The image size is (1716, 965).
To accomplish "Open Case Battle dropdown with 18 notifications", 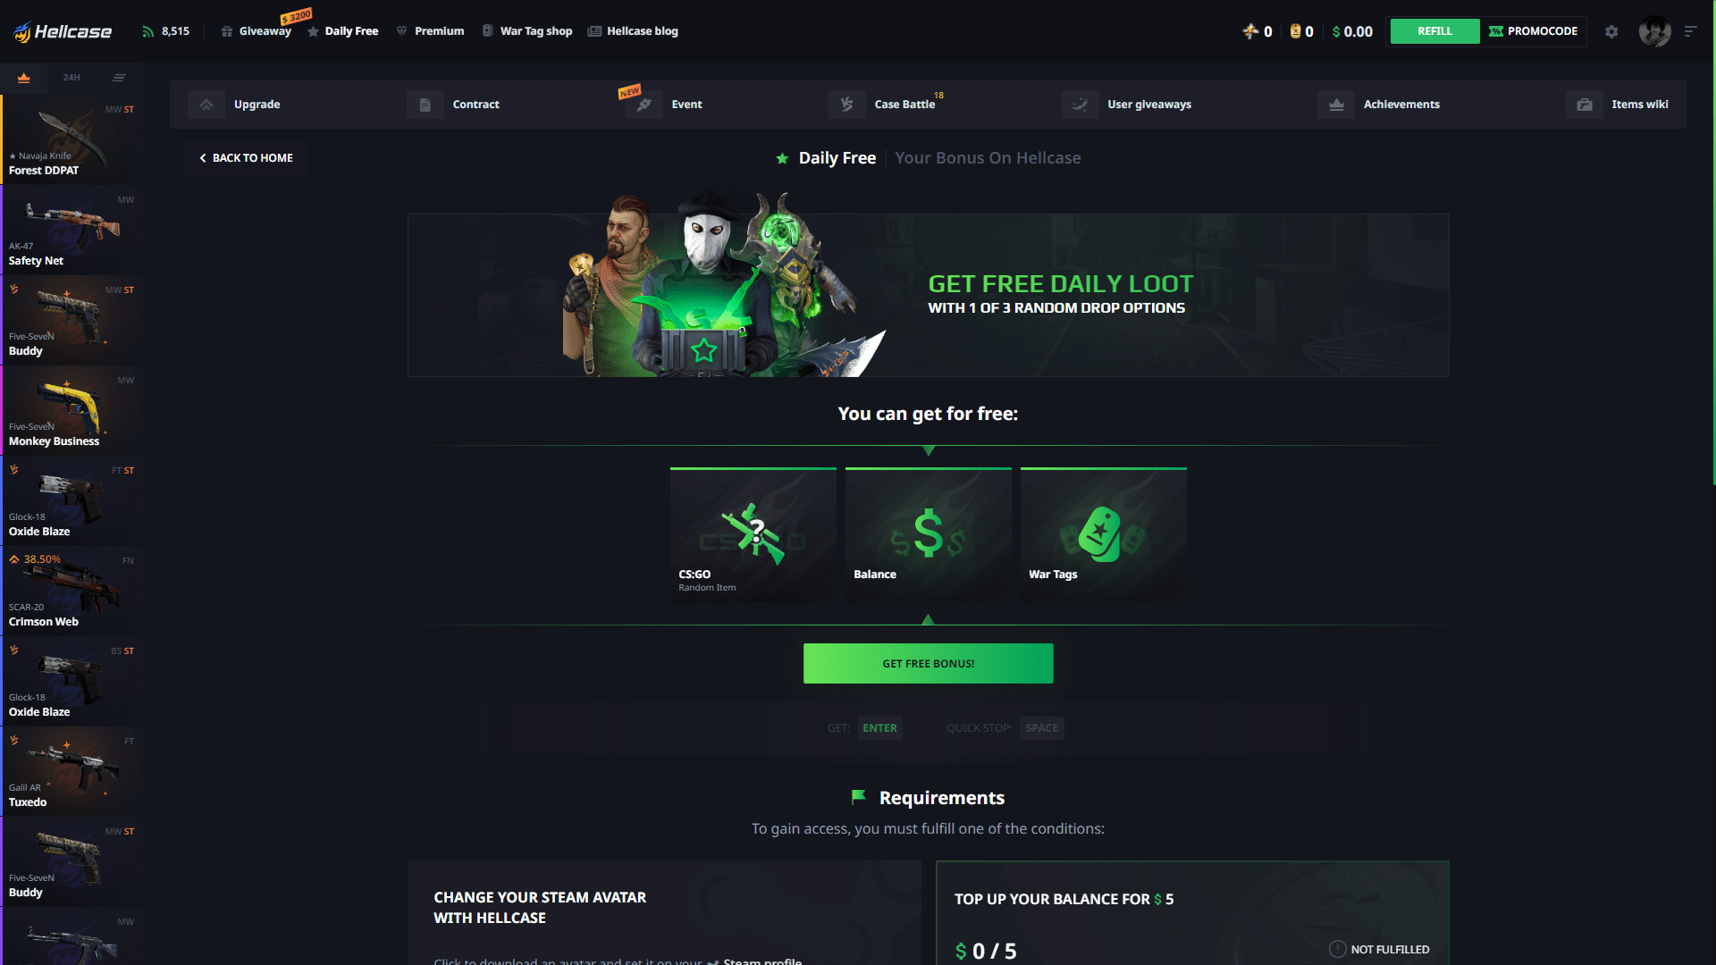I will 904,104.
